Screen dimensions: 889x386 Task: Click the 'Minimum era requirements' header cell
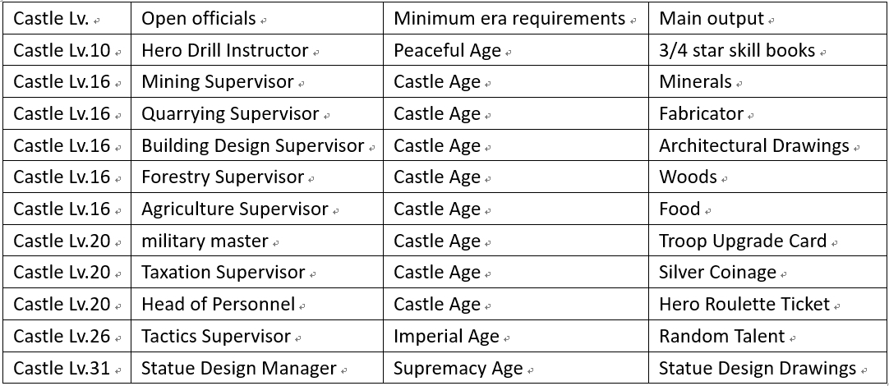[509, 19]
